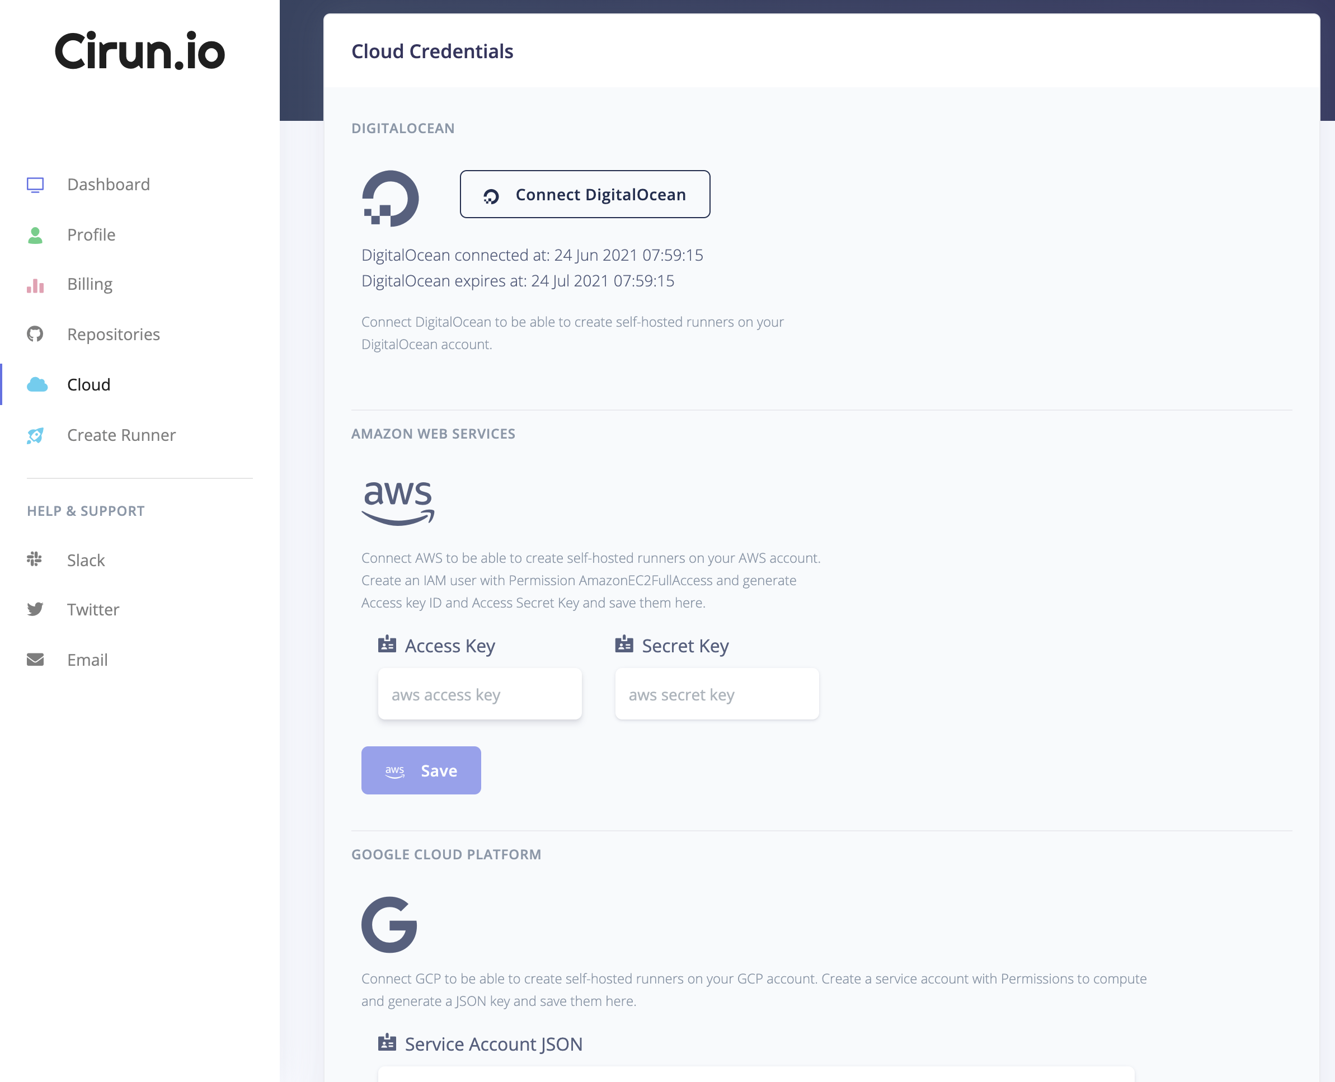Open the Dashboard menu item

(108, 185)
